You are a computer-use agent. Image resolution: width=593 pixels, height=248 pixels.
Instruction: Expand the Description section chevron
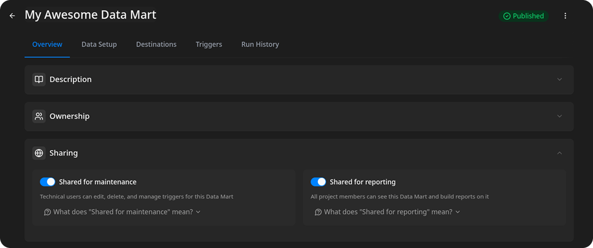click(560, 79)
